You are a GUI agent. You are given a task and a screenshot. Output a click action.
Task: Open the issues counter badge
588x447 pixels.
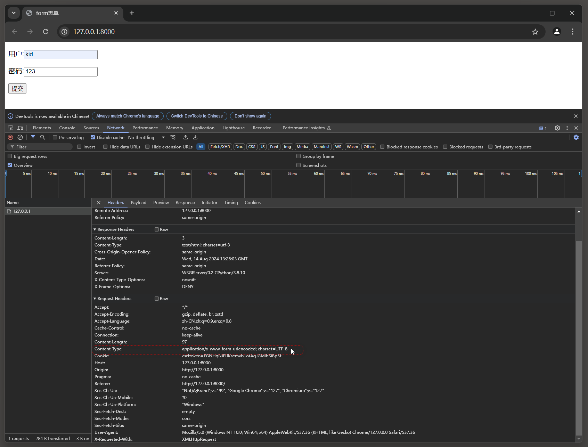(x=543, y=128)
